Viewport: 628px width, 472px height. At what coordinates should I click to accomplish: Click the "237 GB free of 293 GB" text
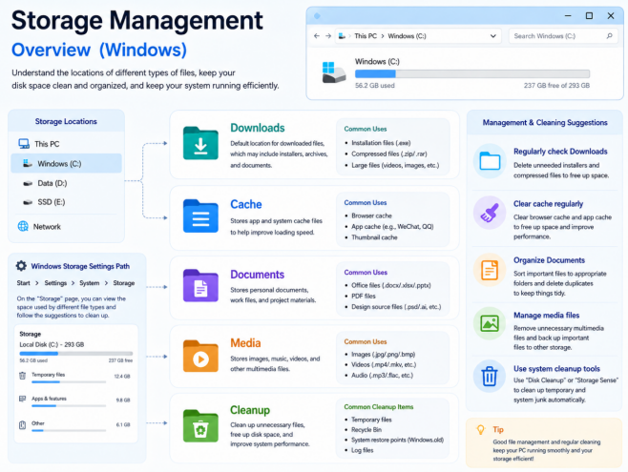(556, 85)
